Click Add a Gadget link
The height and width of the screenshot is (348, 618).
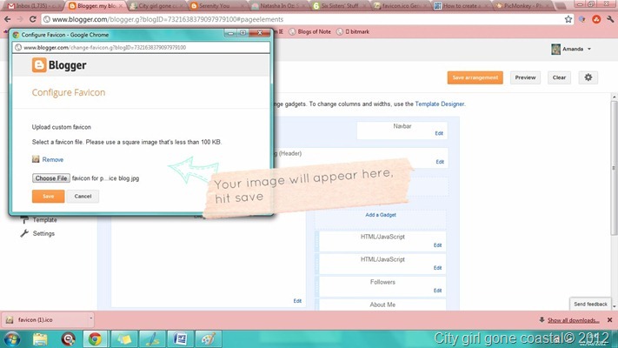coord(381,215)
